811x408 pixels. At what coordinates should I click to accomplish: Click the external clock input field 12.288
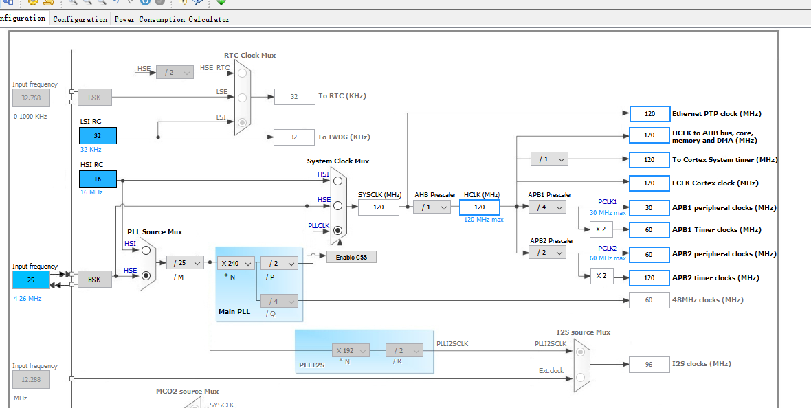pyautogui.click(x=31, y=380)
